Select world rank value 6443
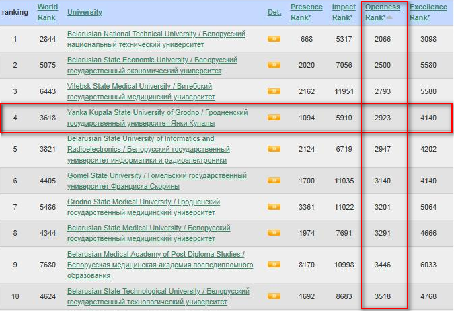The width and height of the screenshot is (454, 311). (48, 91)
